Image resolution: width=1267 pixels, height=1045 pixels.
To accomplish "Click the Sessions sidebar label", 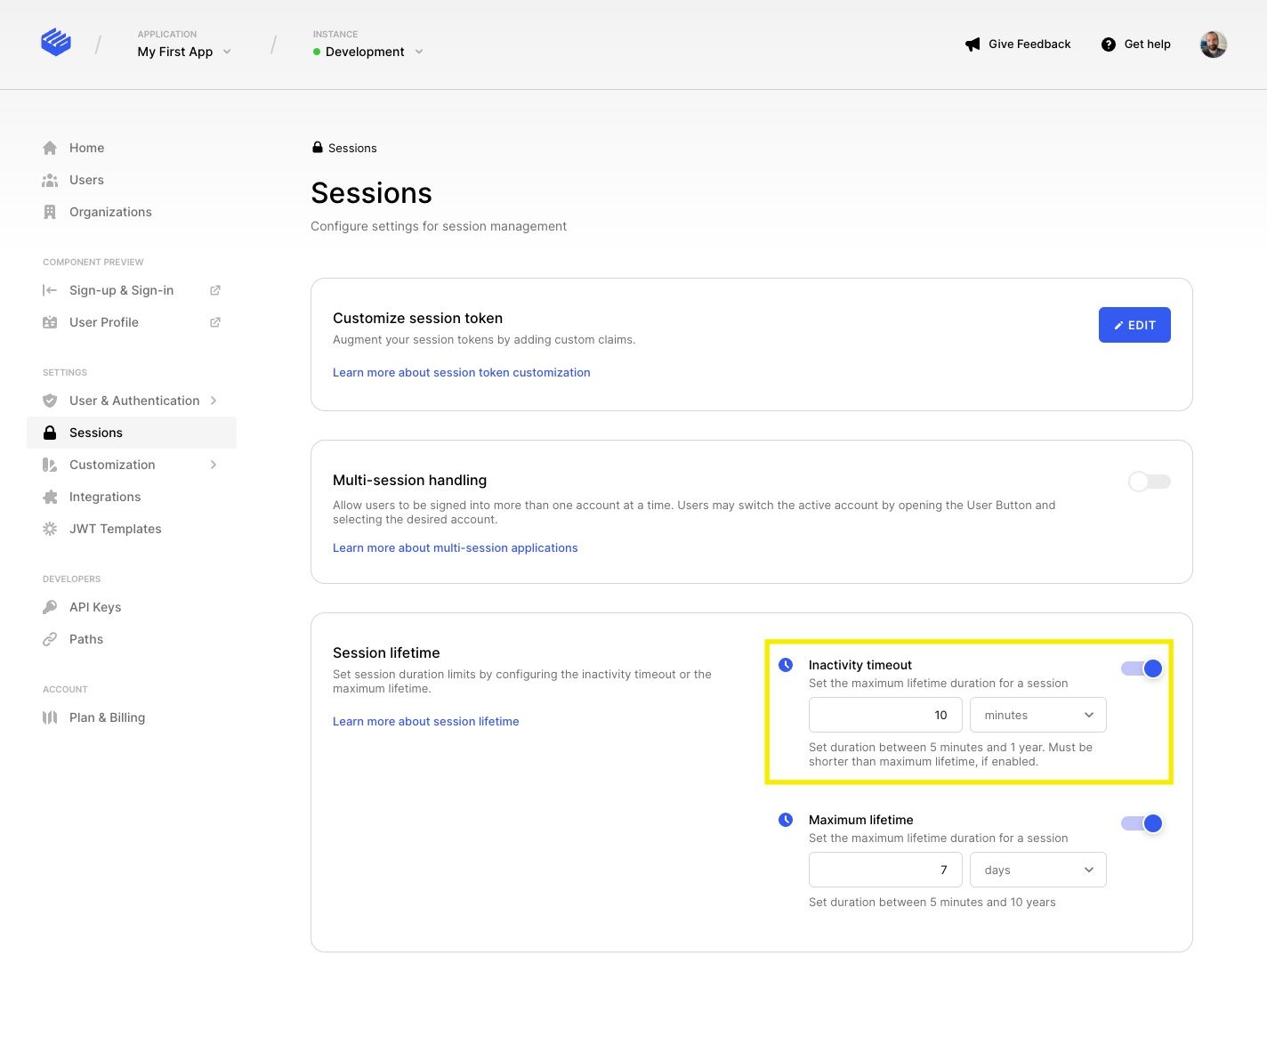I will [x=96, y=433].
